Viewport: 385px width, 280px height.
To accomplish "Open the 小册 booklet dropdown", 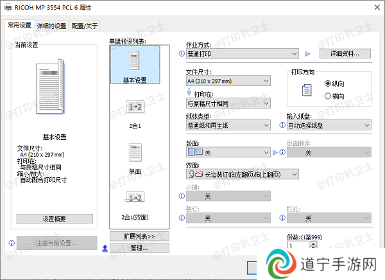I will (228, 196).
